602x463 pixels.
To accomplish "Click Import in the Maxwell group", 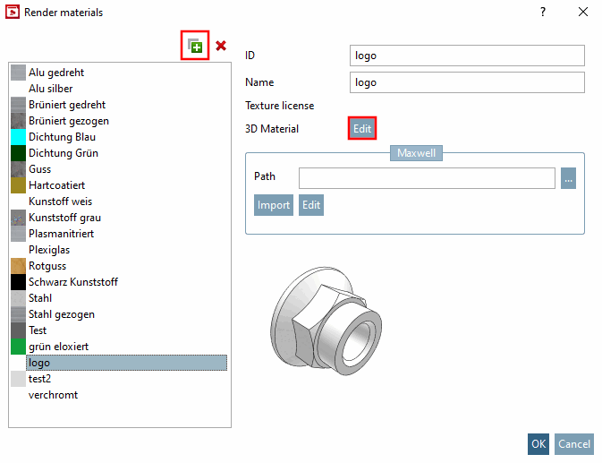I will pos(274,205).
